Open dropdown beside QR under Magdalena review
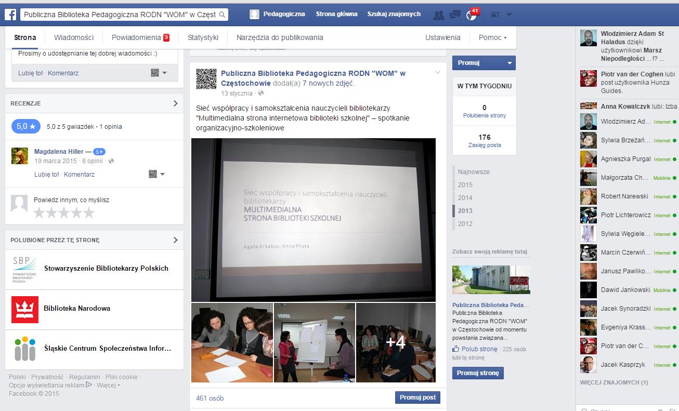The image size is (679, 411). click(163, 175)
